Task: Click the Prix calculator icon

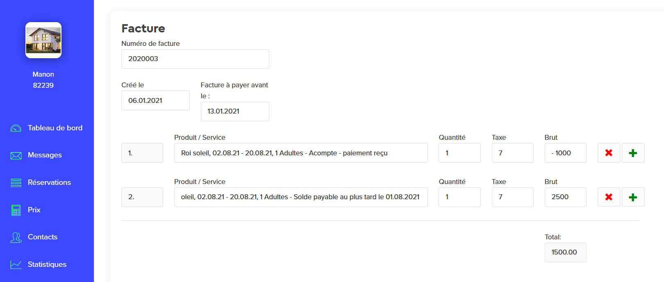Action: pyautogui.click(x=16, y=210)
